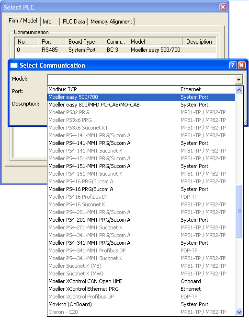Select the RS485 row in the Communication table

tap(115, 50)
